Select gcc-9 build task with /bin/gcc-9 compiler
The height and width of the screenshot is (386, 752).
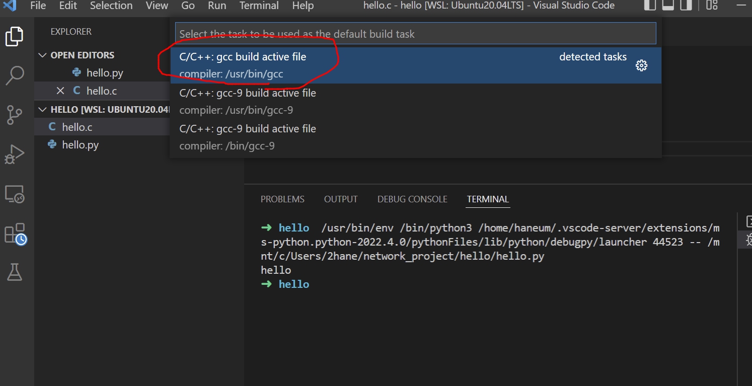coord(416,137)
